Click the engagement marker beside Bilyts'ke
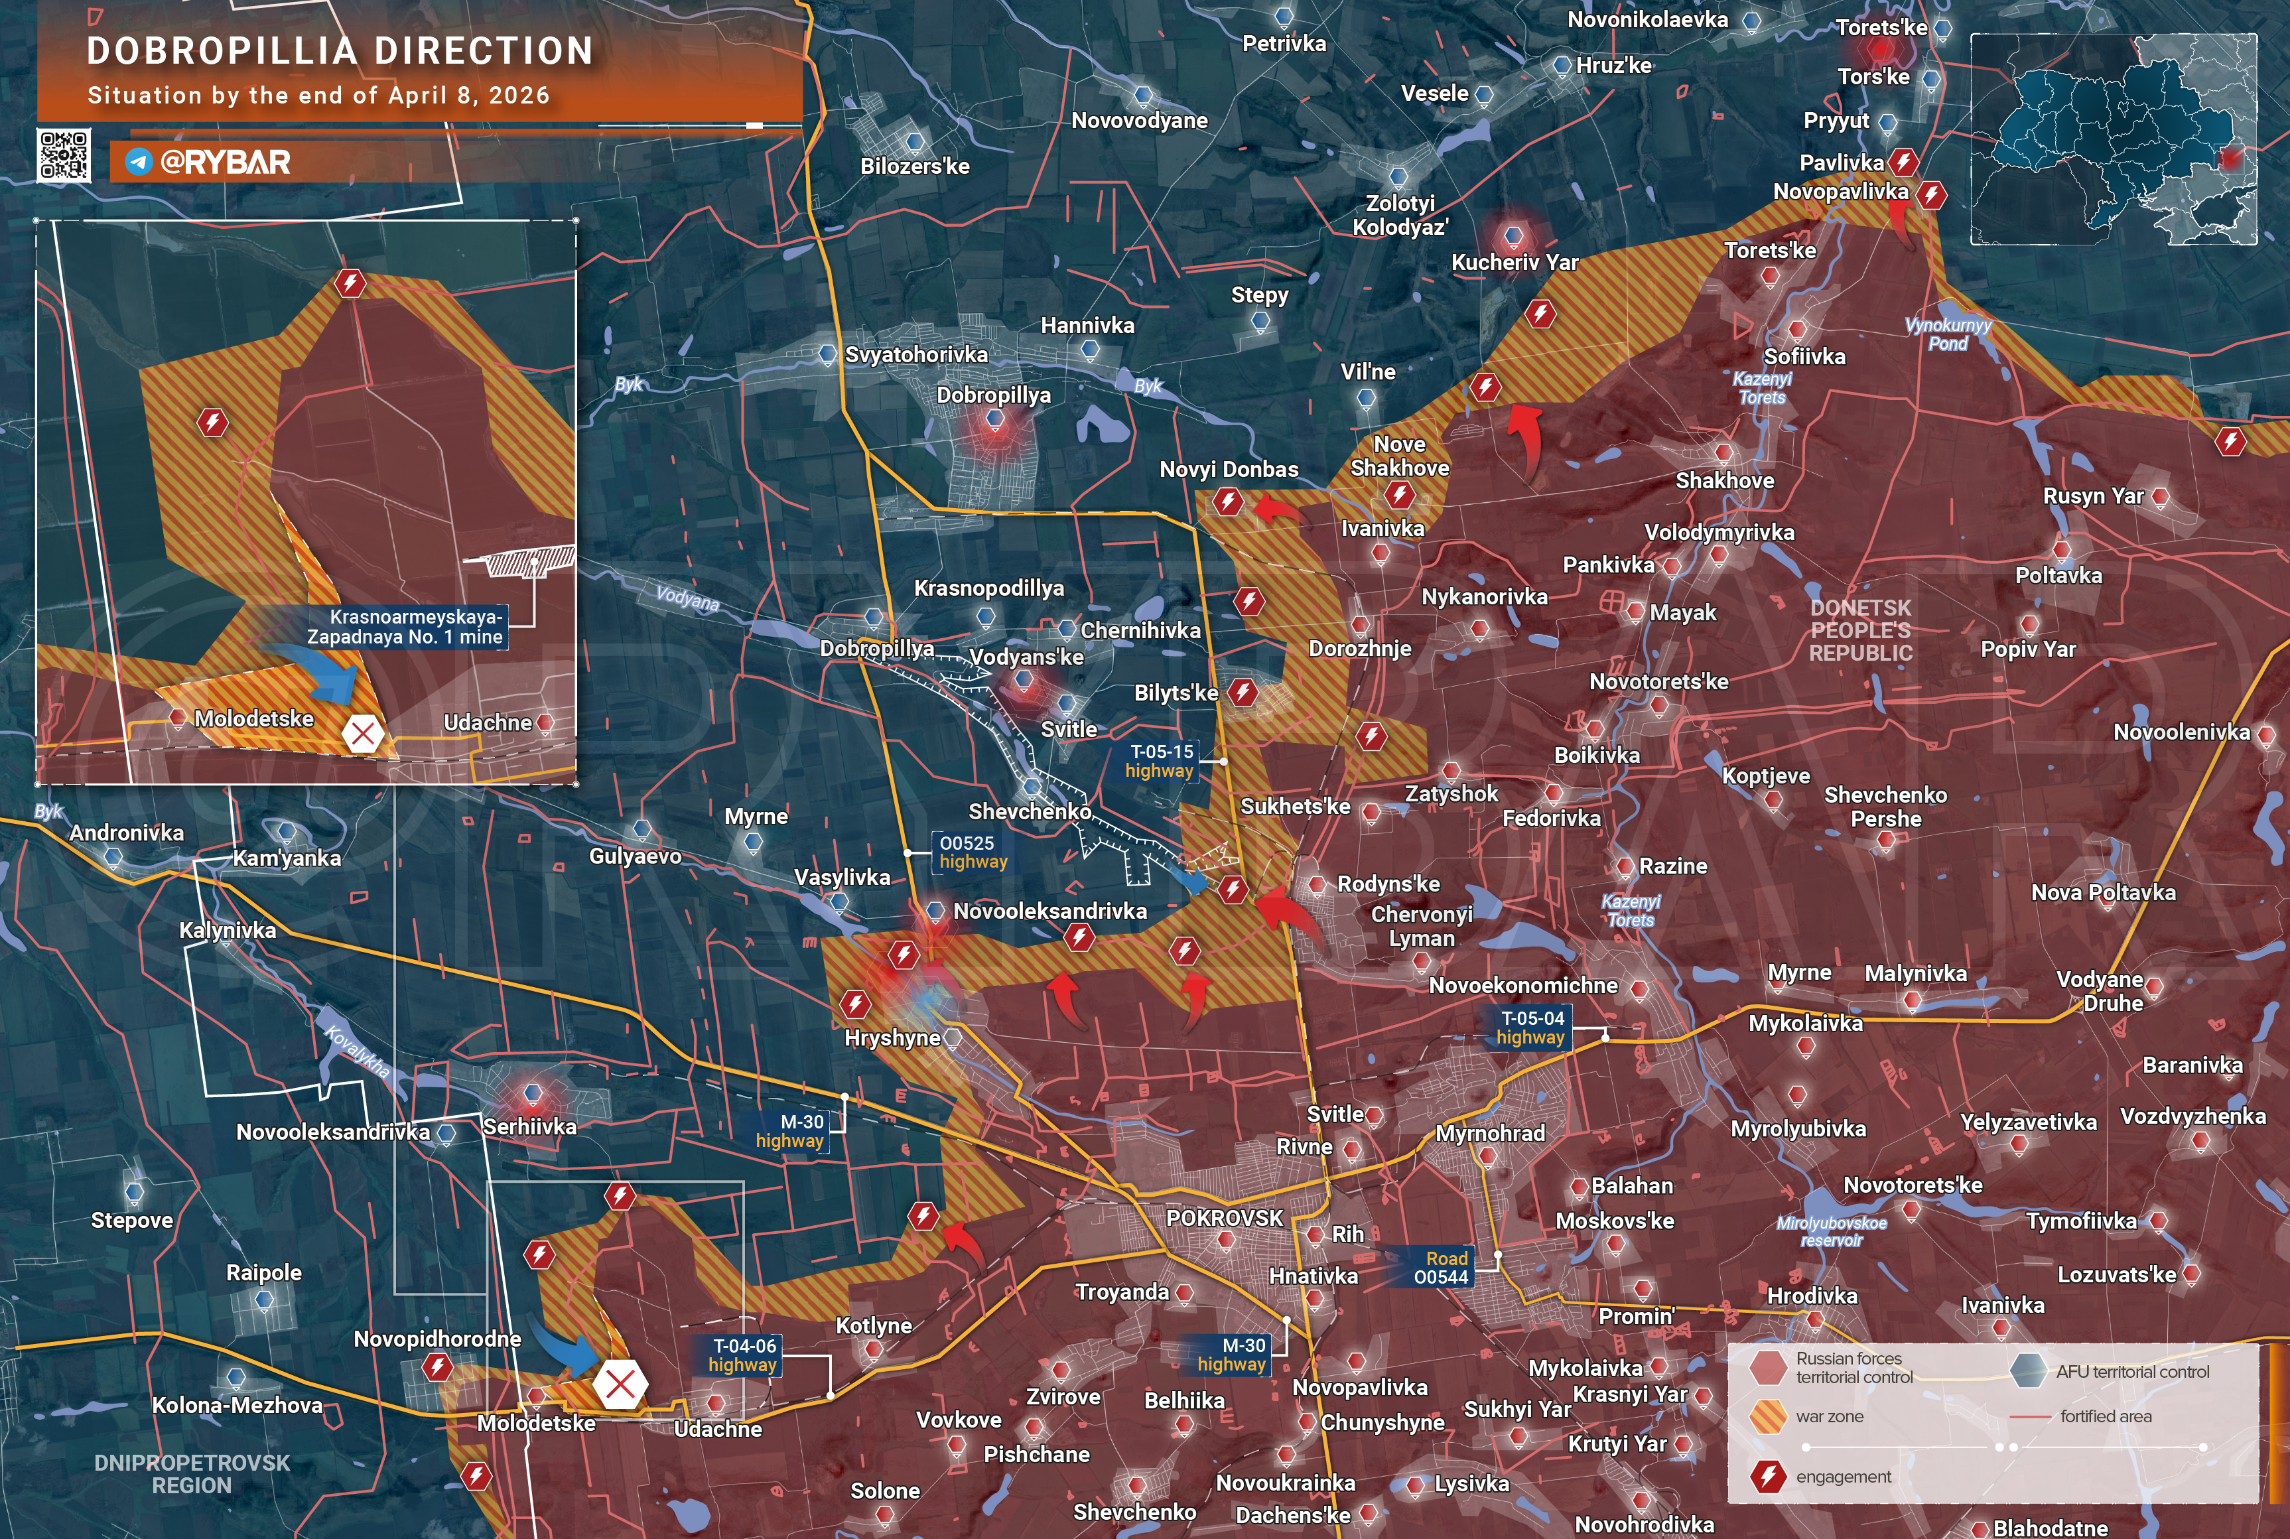Viewport: 2290px width, 1539px height. [x=1243, y=692]
